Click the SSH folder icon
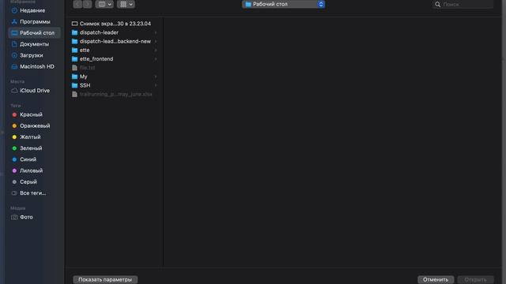This screenshot has width=506, height=284. 74,85
